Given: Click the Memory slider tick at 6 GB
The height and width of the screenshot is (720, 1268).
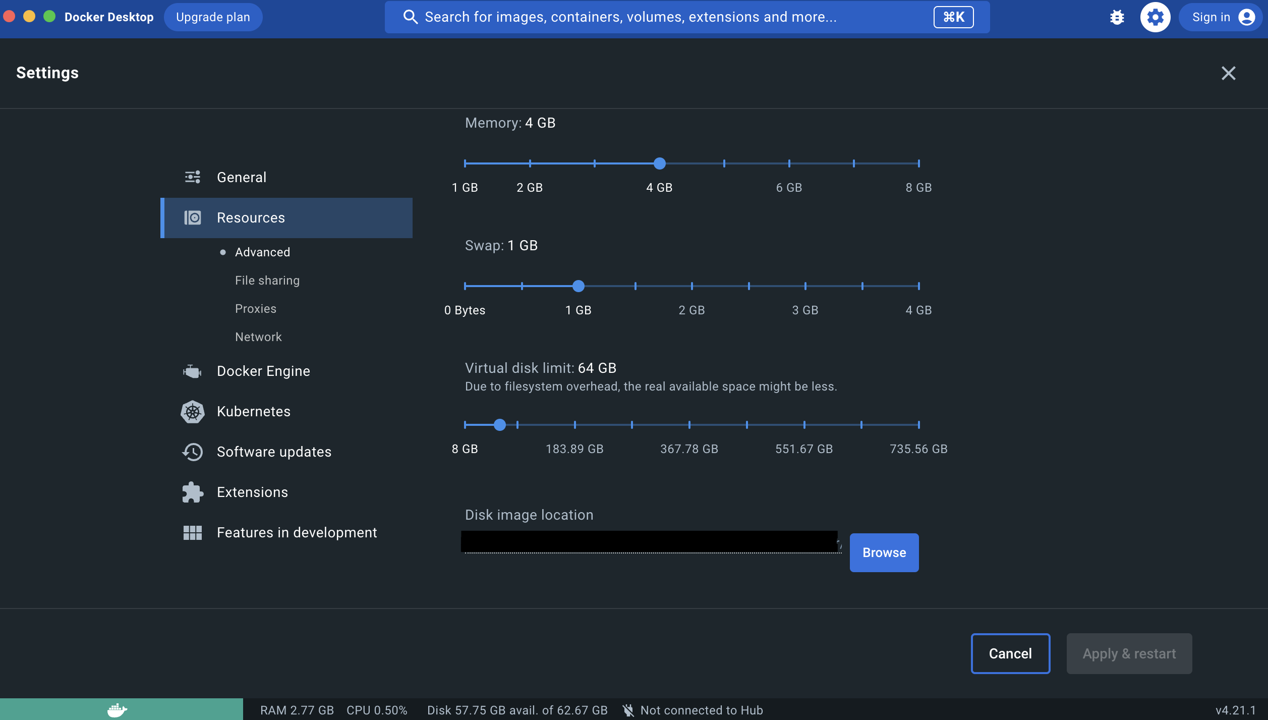Looking at the screenshot, I should pyautogui.click(x=789, y=163).
